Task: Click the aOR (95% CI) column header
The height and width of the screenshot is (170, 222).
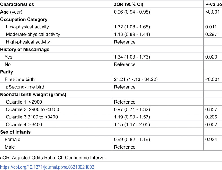Action: [129, 4]
